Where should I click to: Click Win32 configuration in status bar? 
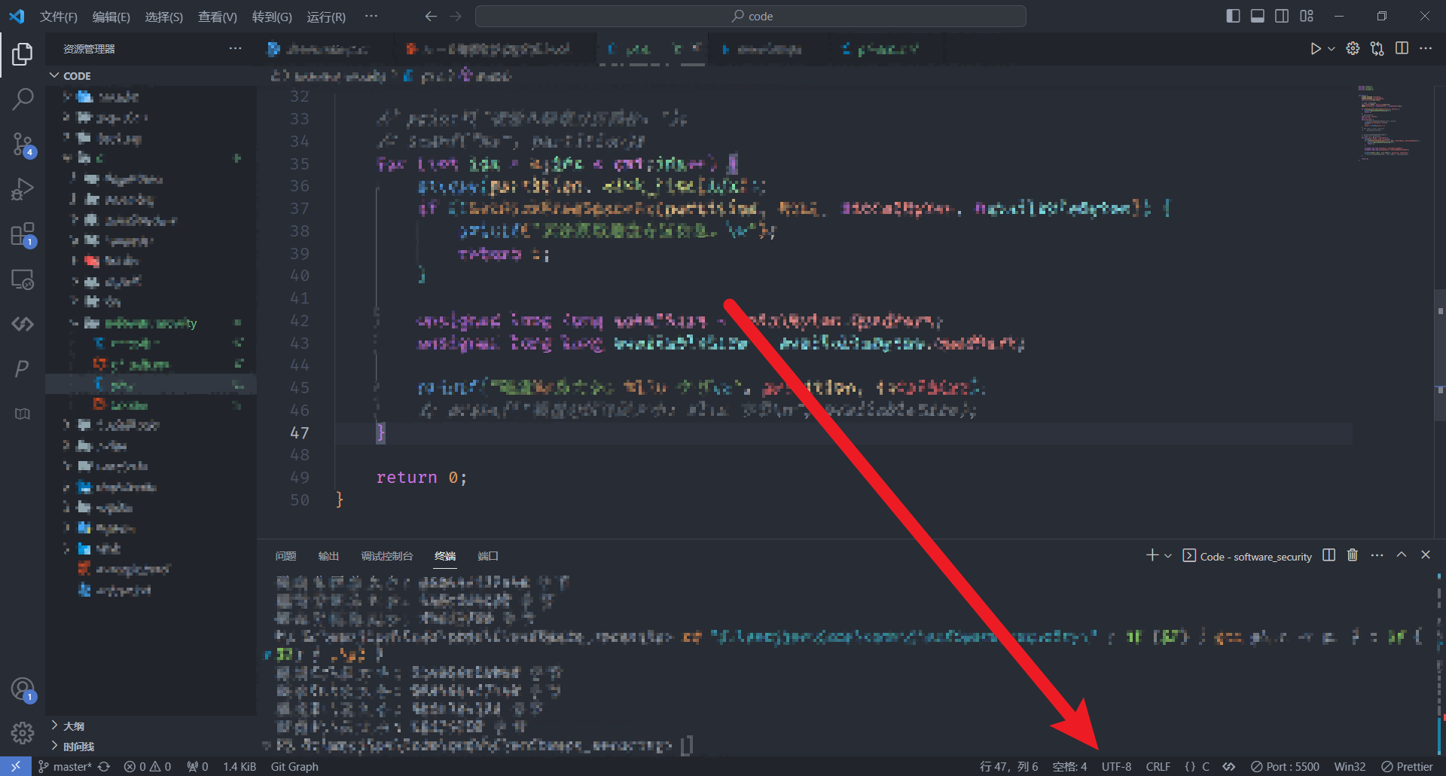tap(1350, 766)
